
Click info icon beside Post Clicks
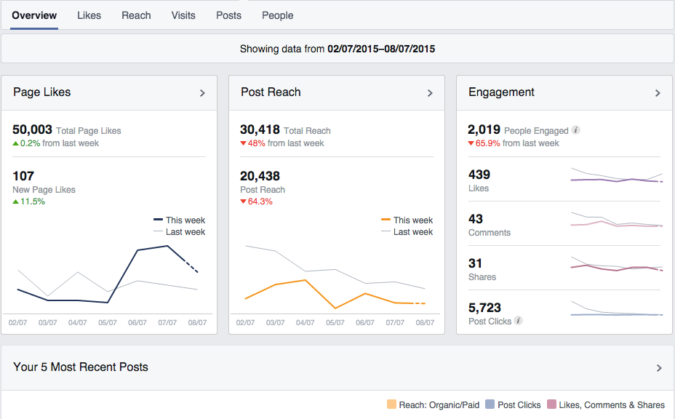click(x=518, y=321)
